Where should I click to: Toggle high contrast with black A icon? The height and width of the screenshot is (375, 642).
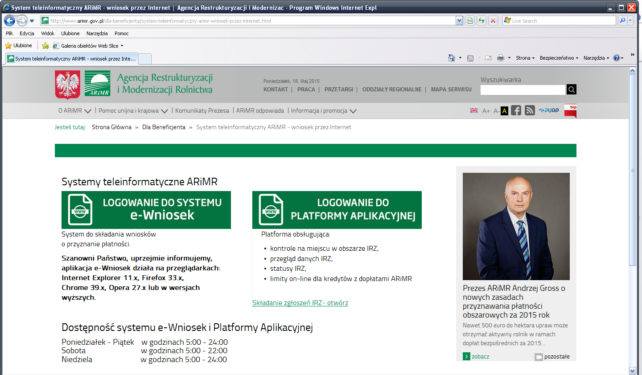coord(504,111)
